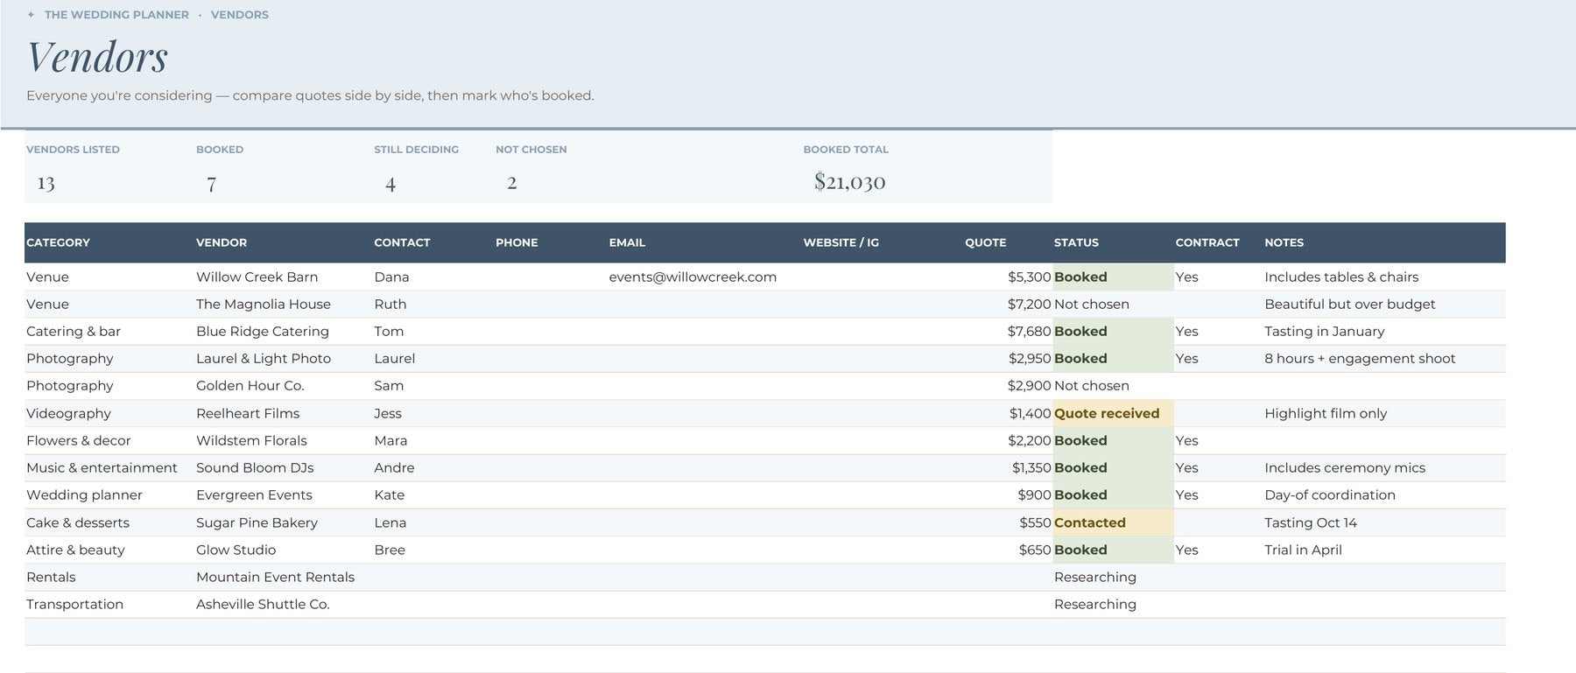Select the Golden Hour Co. vendor cell
This screenshot has height=673, width=1576.
point(250,385)
